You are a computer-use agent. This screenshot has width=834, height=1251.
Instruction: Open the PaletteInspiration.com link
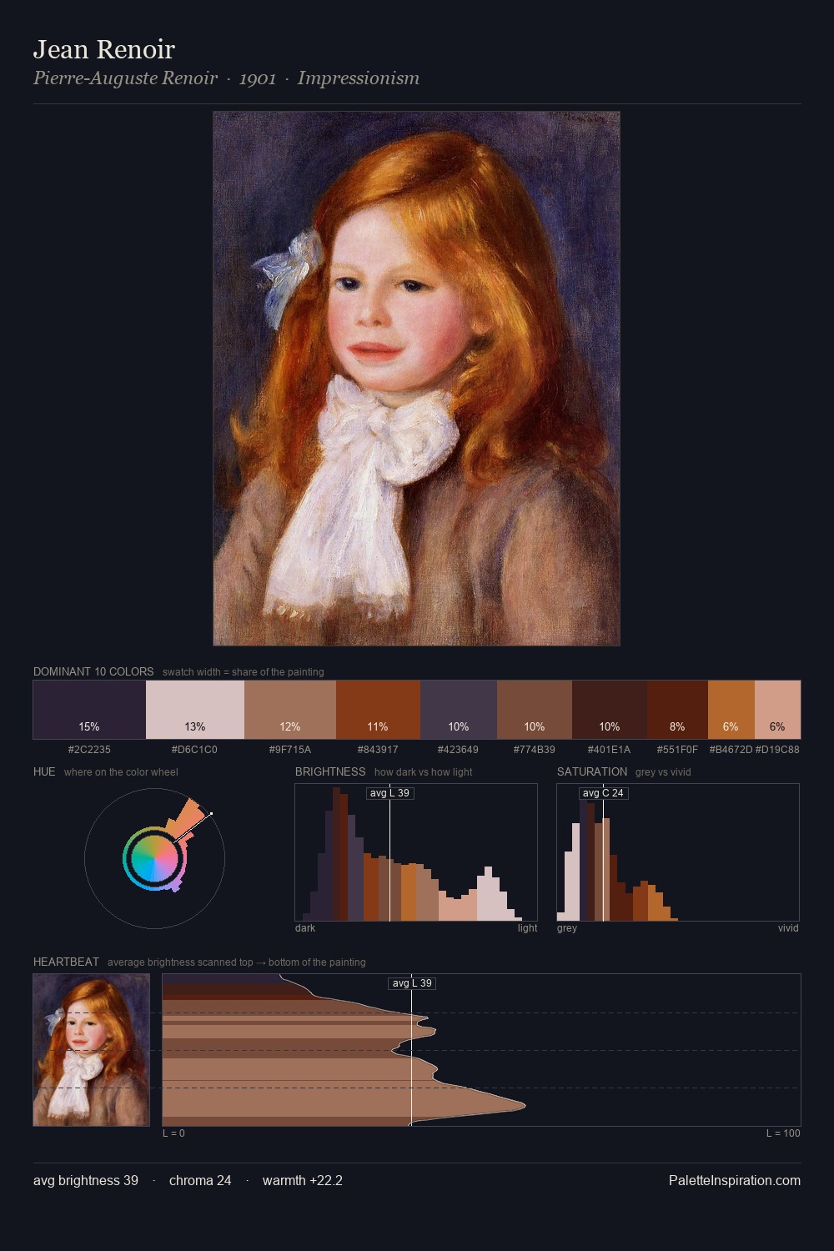[x=735, y=1180]
